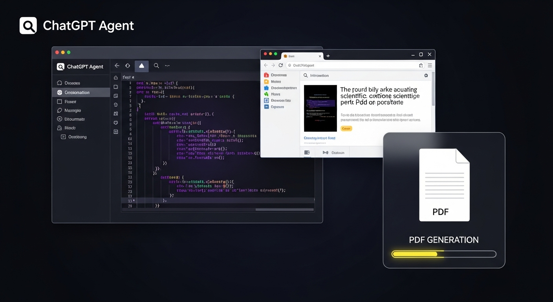The height and width of the screenshot is (302, 553).
Task: Select the highlighted triangle toolbar button
Action: [x=141, y=66]
